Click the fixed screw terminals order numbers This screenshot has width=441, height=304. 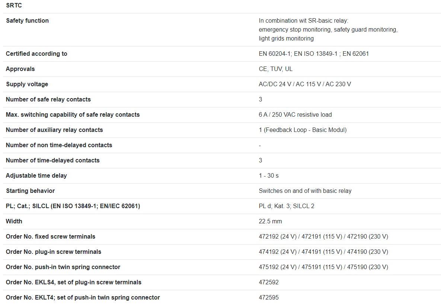323,237
